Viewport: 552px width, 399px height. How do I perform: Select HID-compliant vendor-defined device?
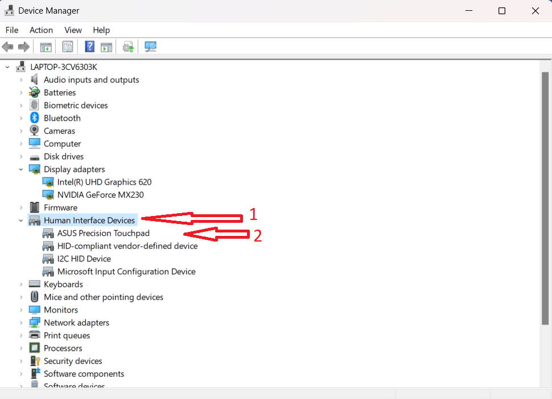click(x=127, y=246)
